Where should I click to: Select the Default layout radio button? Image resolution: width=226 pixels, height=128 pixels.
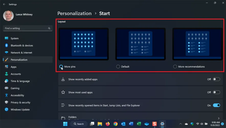tap(118, 67)
